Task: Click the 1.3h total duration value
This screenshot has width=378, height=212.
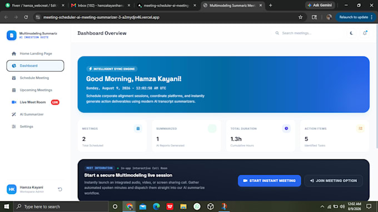Action: (236, 139)
